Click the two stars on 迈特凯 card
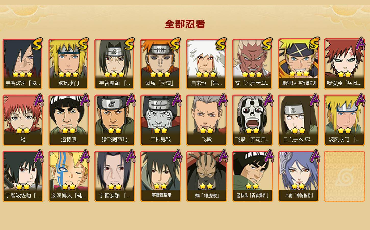The image size is (370, 230). tap(69, 131)
